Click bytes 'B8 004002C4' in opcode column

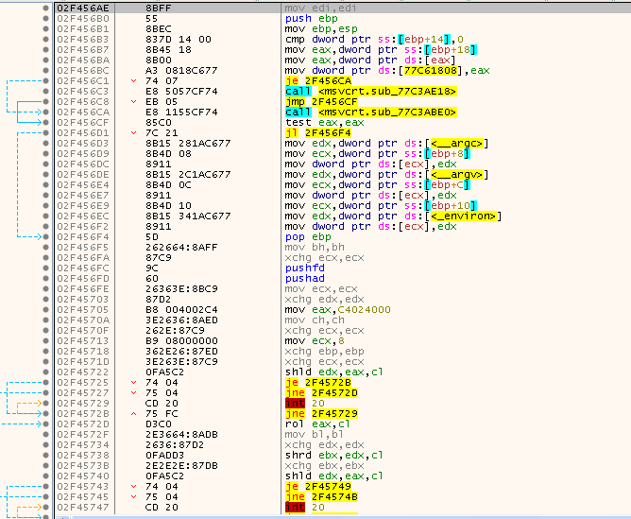(x=181, y=310)
